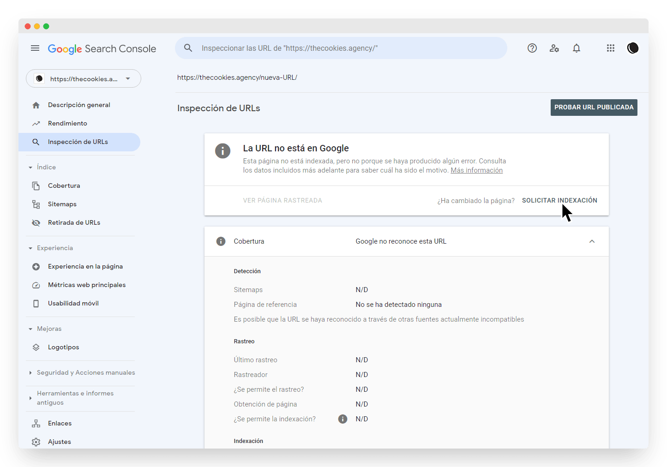The width and height of the screenshot is (667, 467).
Task: Click the Último rastreo label
Action: [x=256, y=360]
